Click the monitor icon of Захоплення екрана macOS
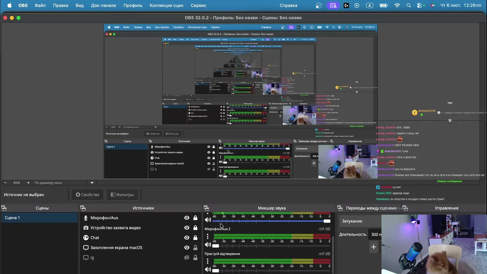487x274 pixels. (x=86, y=247)
